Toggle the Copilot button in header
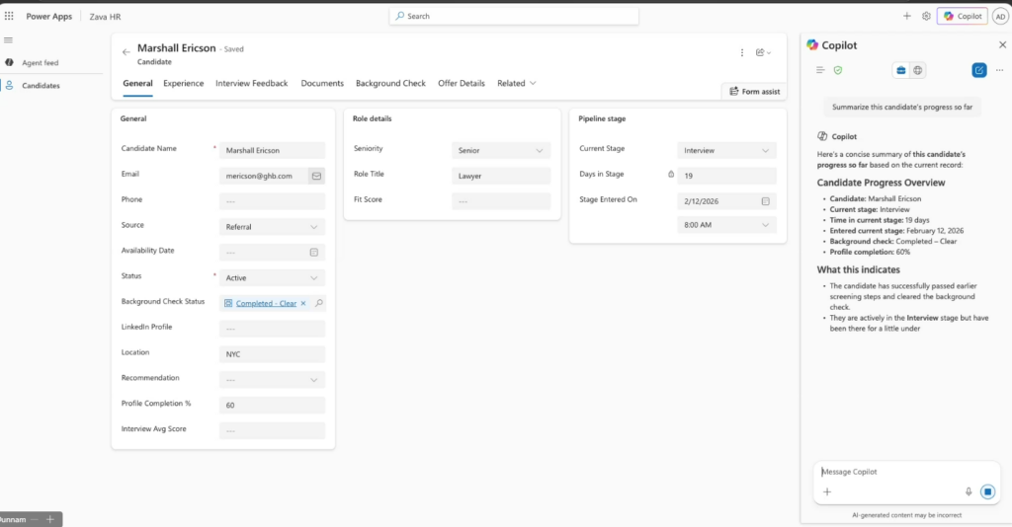Viewport: 1012px width, 527px height. tap(962, 16)
